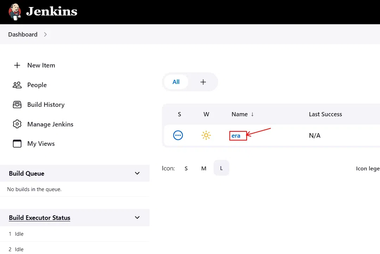
Task: Click the blue not-built status icon
Action: click(x=178, y=136)
